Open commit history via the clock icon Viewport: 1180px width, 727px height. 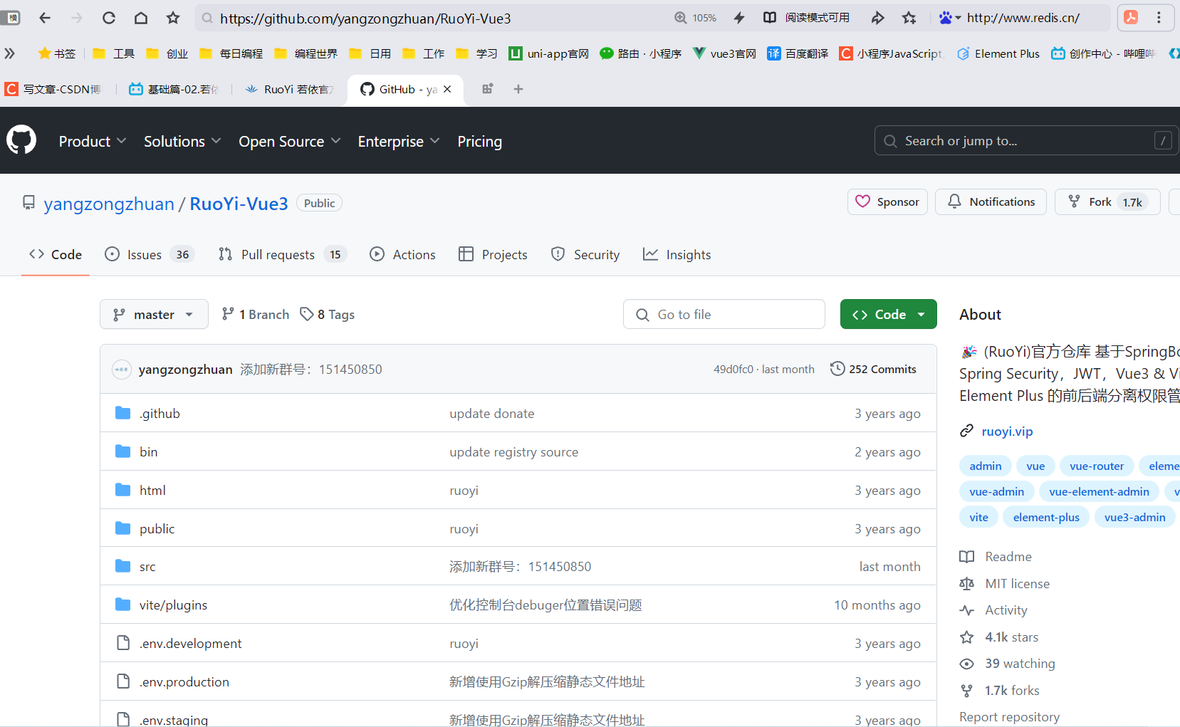coord(837,368)
